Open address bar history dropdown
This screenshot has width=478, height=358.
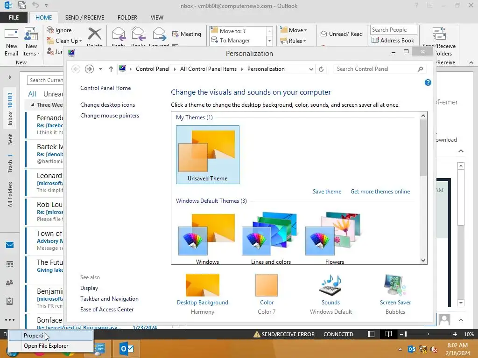(x=310, y=69)
